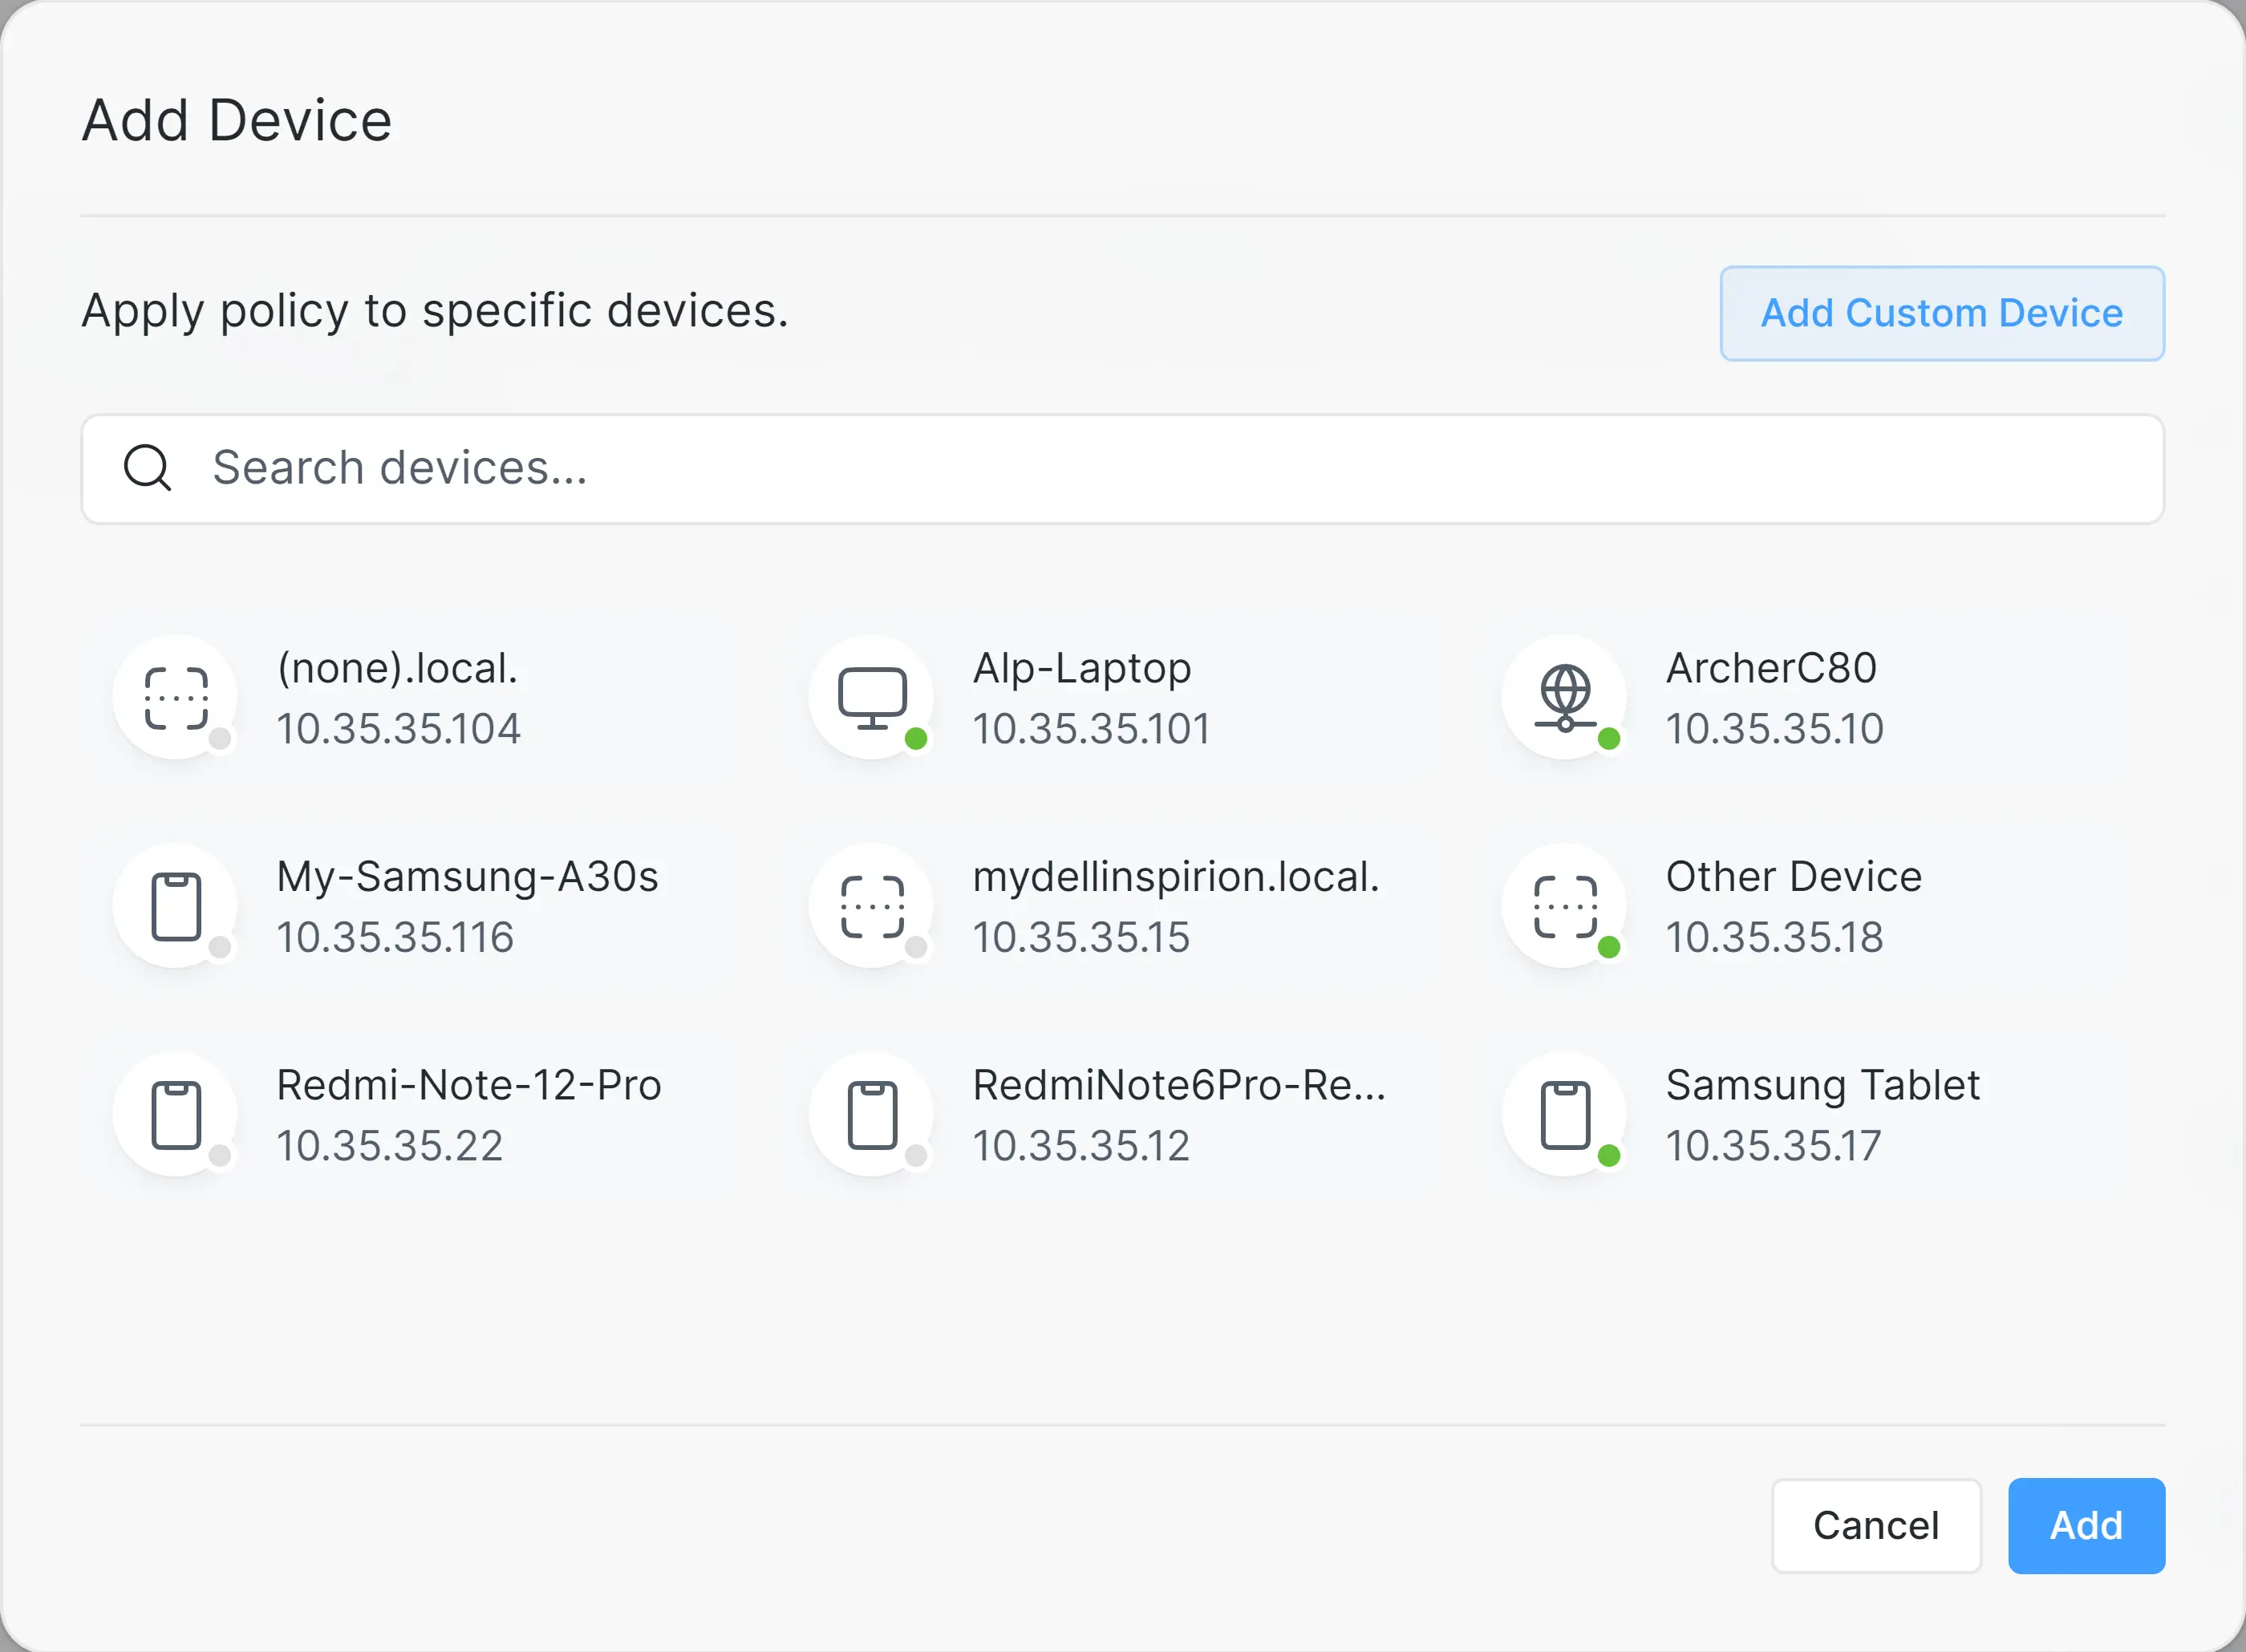Viewport: 2246px width, 1652px height.
Task: Click the search magnifier icon
Action: [x=147, y=468]
